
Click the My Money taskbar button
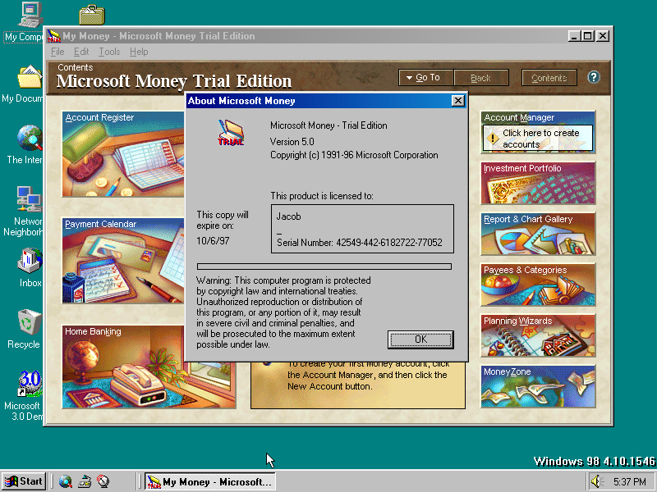(x=210, y=481)
